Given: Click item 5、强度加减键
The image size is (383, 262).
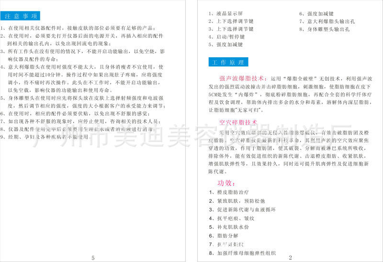Looking at the screenshot, I should tap(225, 45).
